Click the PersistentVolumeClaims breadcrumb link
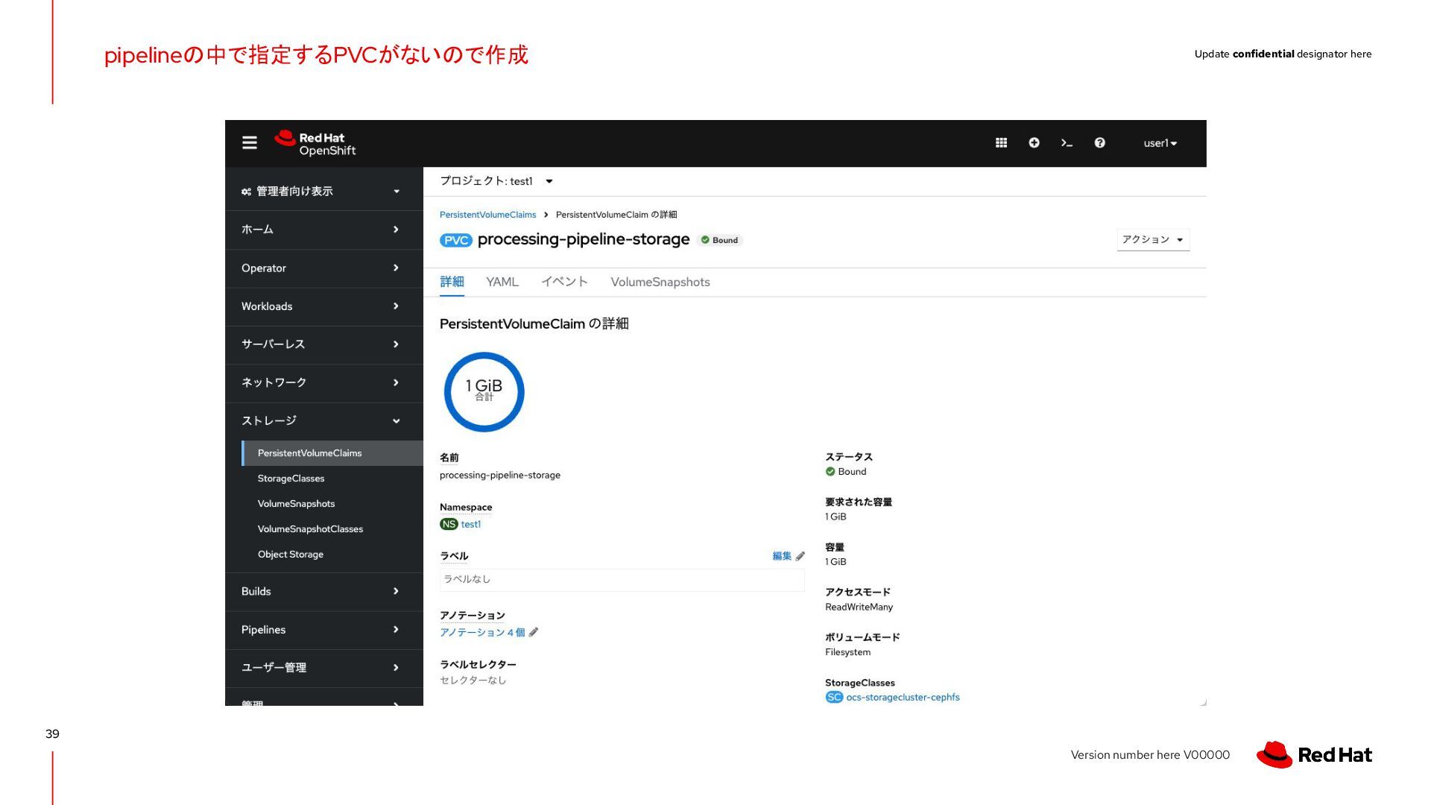 click(488, 215)
